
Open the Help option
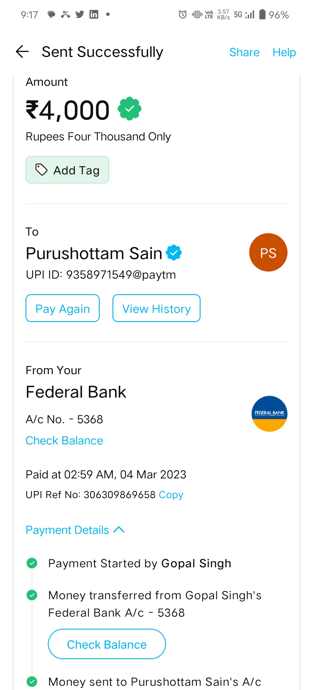(284, 52)
